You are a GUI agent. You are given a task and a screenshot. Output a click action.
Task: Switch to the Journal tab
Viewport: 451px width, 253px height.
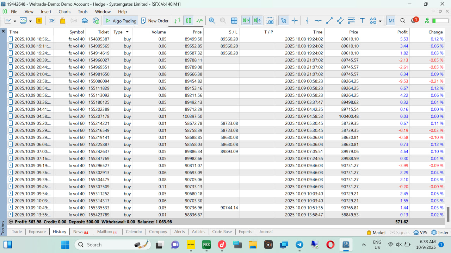click(266, 232)
